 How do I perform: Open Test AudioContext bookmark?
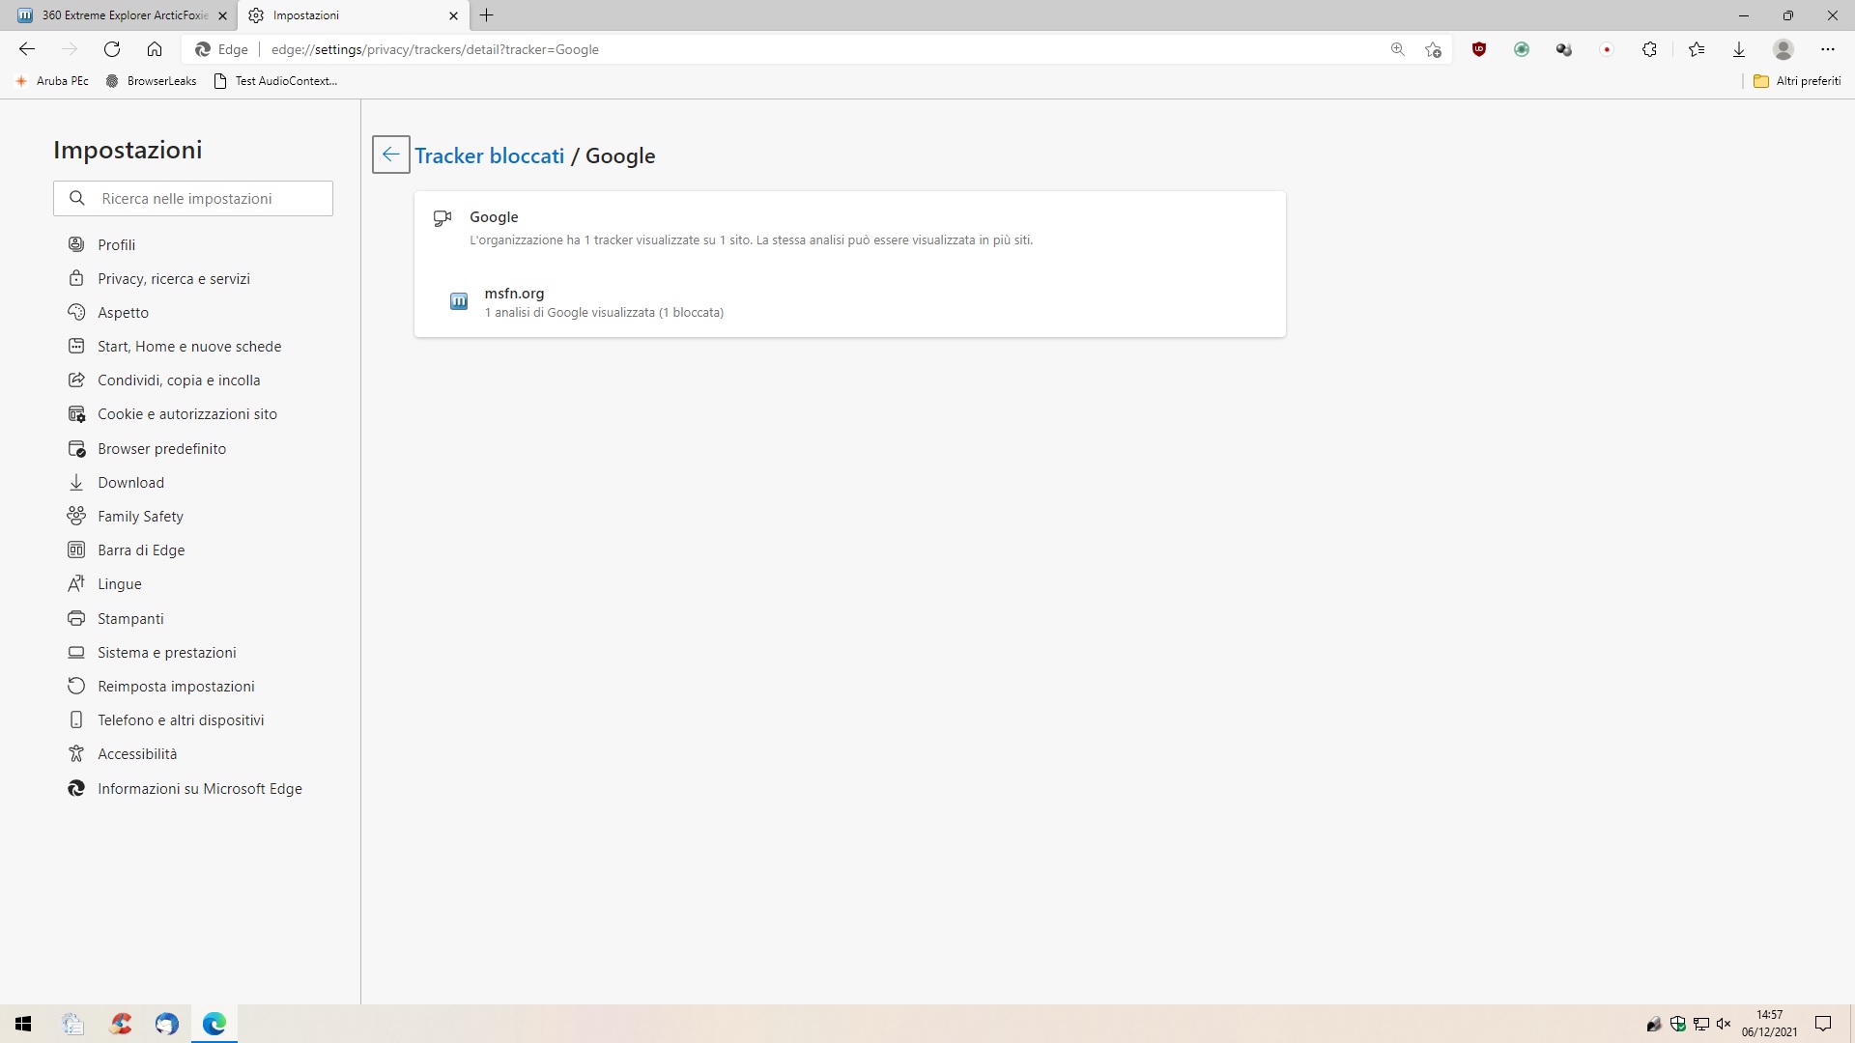pyautogui.click(x=275, y=81)
